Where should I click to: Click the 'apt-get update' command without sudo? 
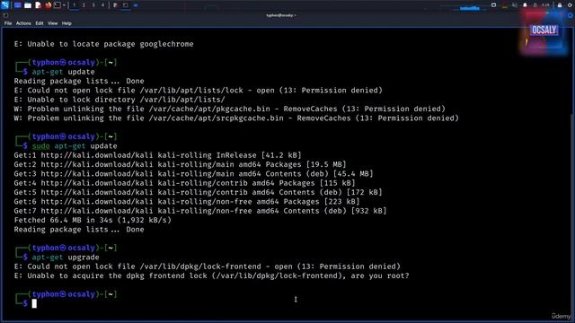coord(63,72)
